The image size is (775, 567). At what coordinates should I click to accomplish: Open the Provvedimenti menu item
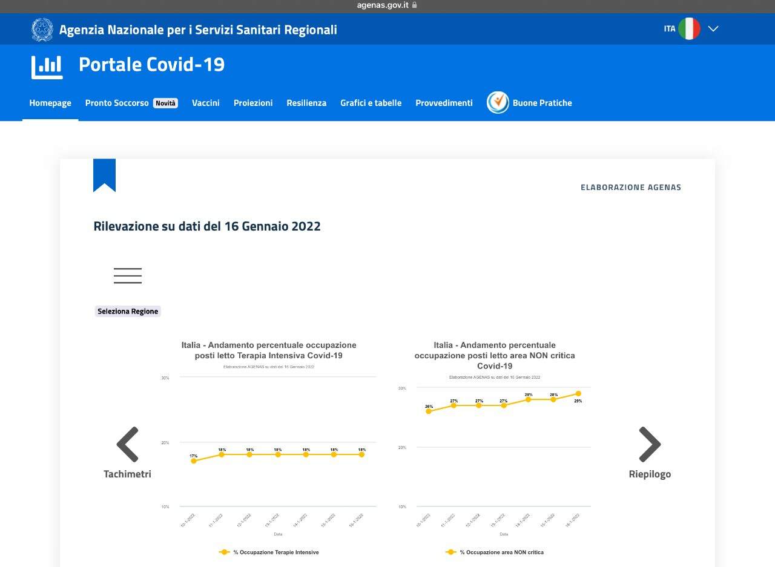444,103
